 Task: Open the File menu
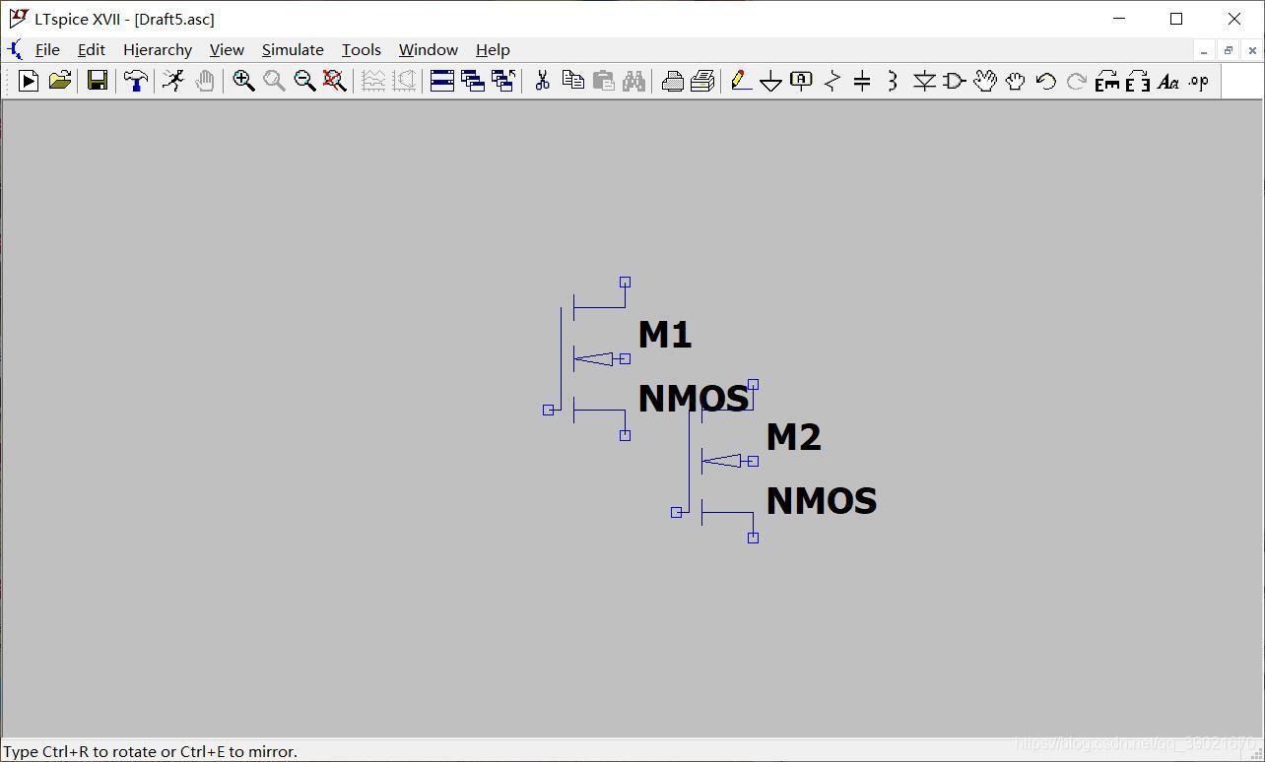tap(47, 49)
